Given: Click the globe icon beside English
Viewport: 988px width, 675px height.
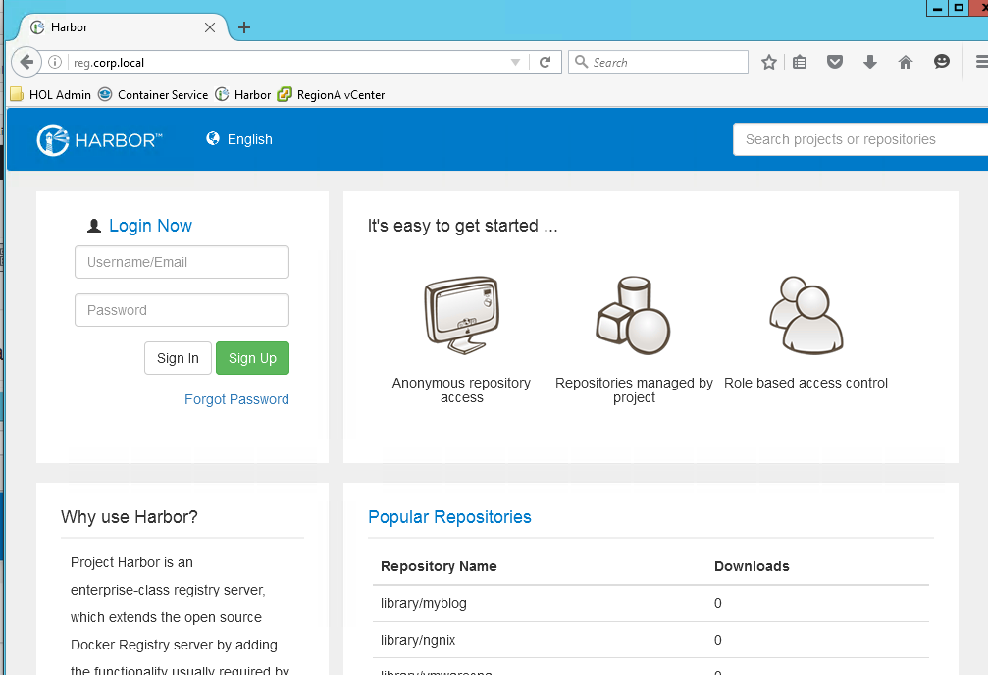Looking at the screenshot, I should click(x=213, y=138).
